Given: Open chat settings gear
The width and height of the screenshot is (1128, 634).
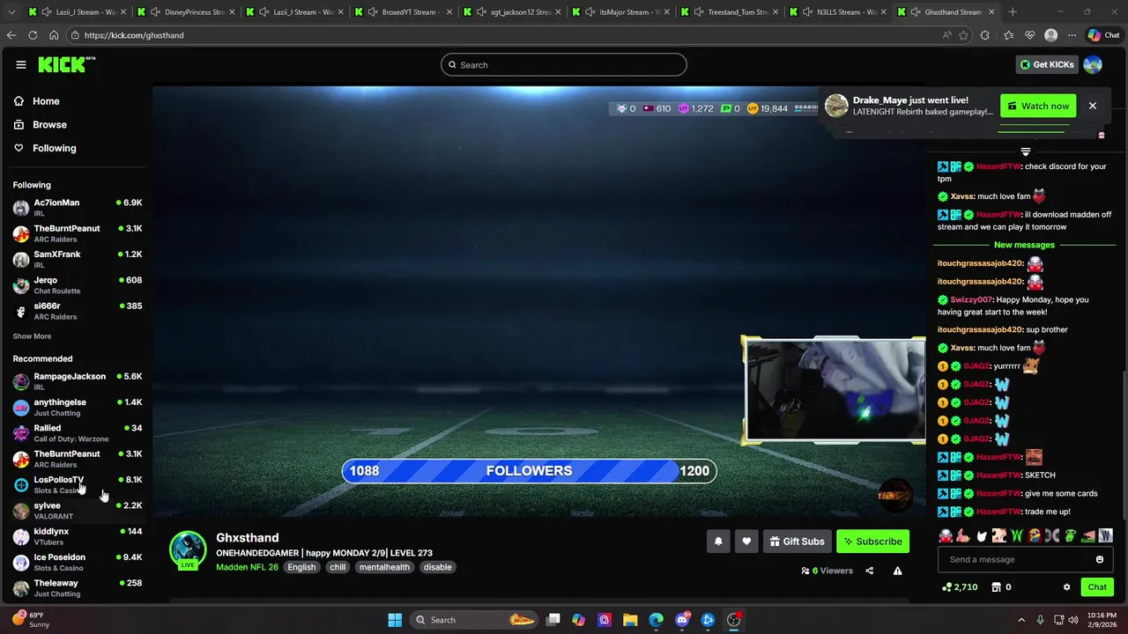Looking at the screenshot, I should 1066,587.
